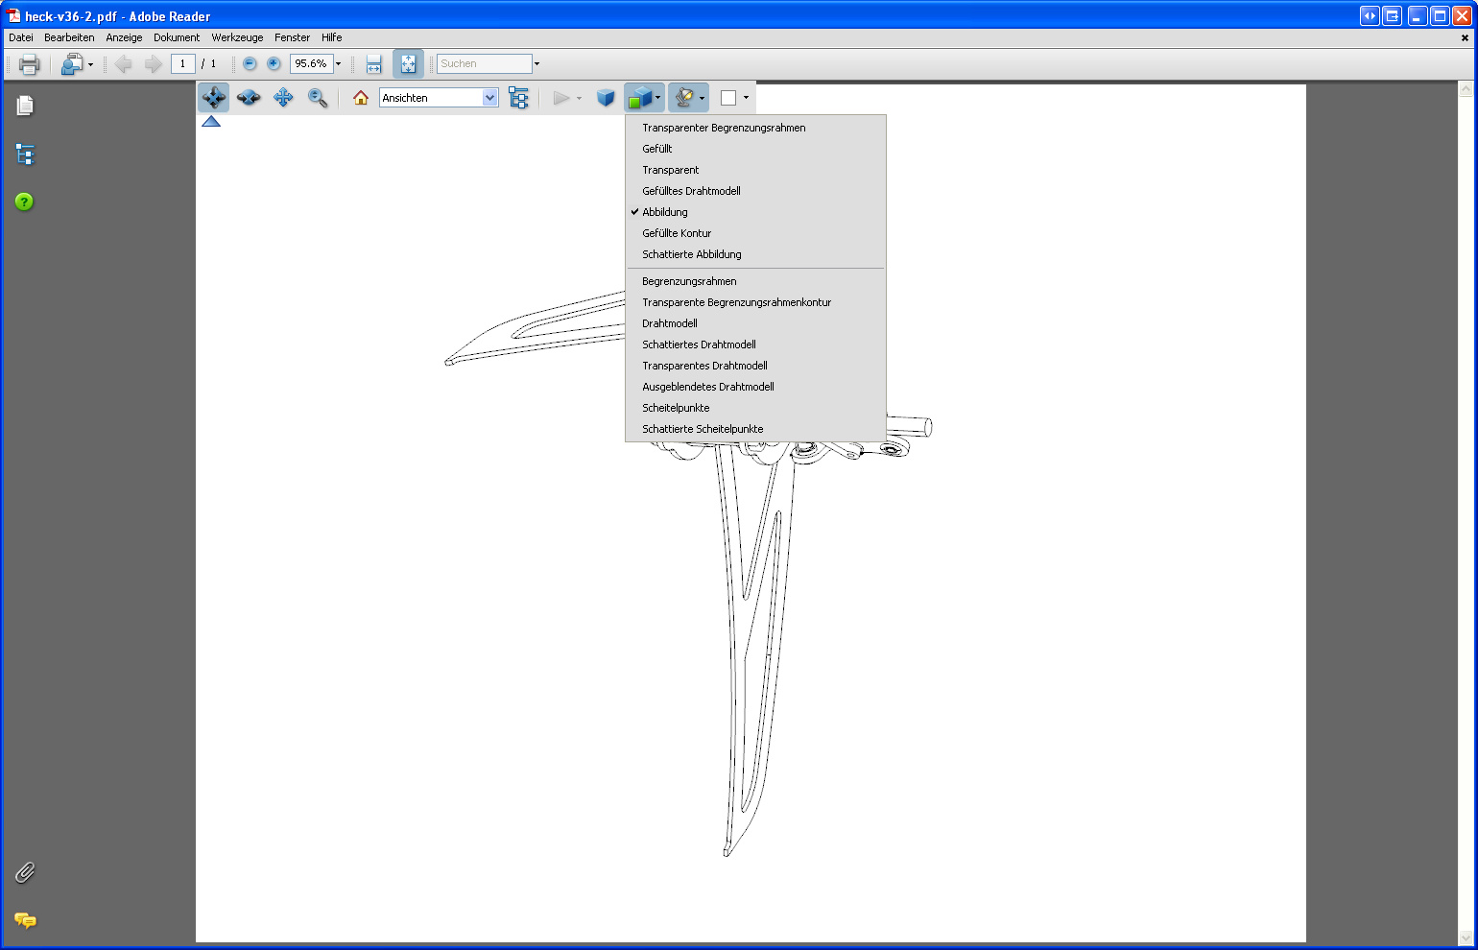Click the 3D lighting lamp icon

click(x=684, y=98)
